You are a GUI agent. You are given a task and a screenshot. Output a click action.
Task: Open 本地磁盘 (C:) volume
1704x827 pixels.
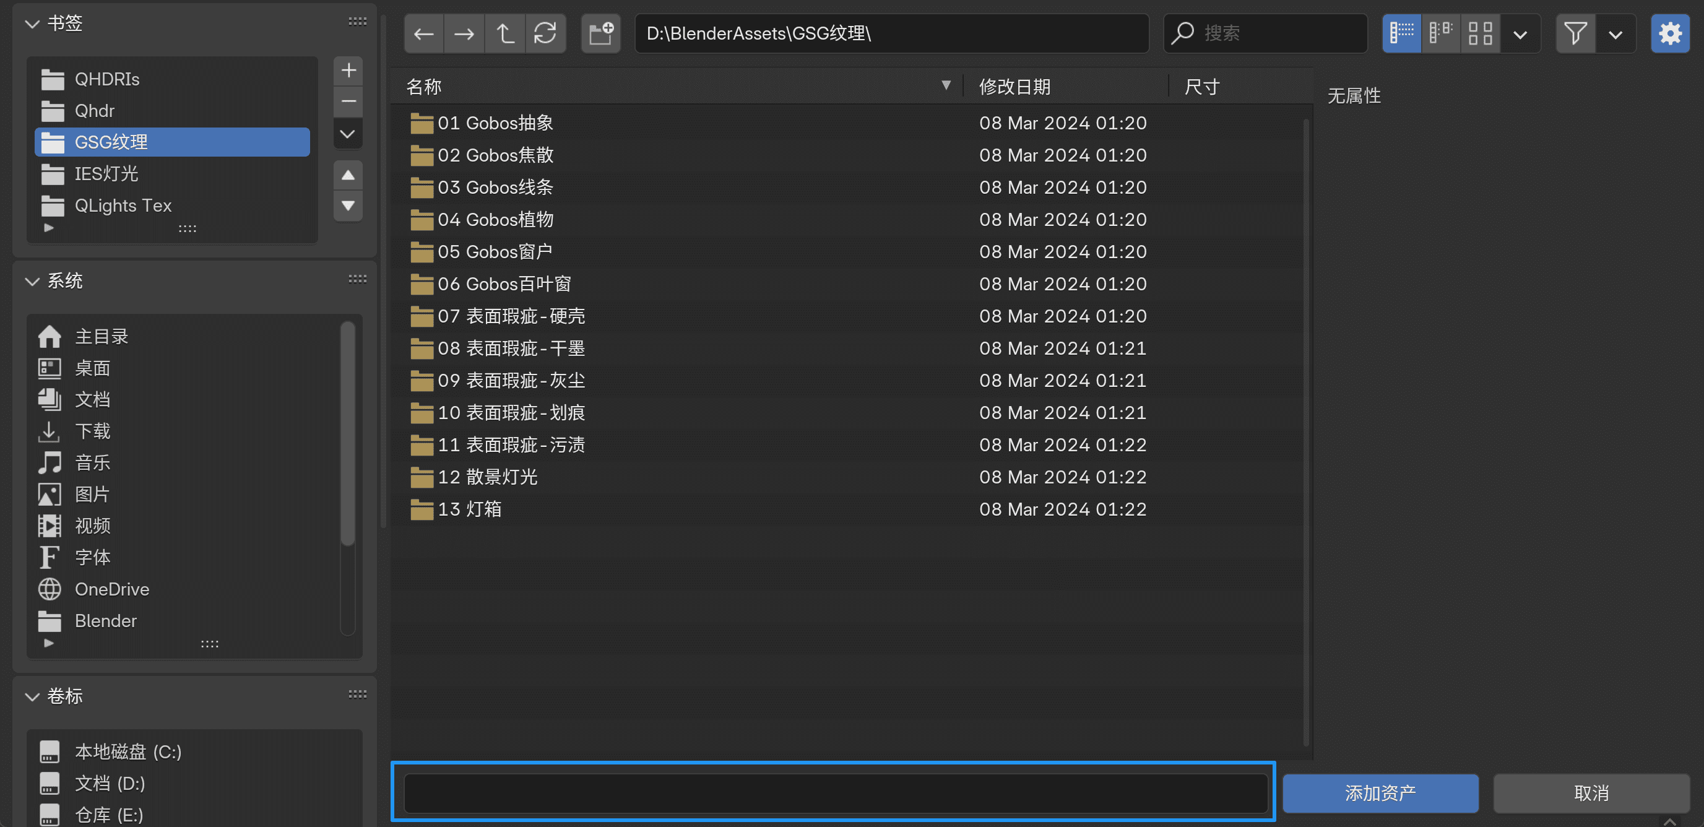tap(194, 752)
